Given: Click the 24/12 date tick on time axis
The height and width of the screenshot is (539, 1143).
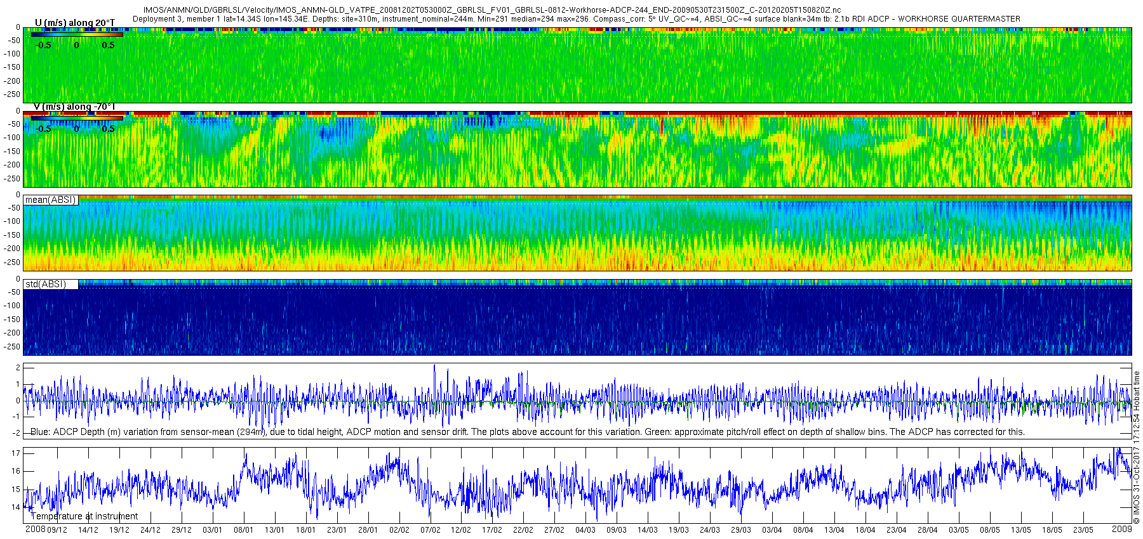Looking at the screenshot, I should pos(150,530).
